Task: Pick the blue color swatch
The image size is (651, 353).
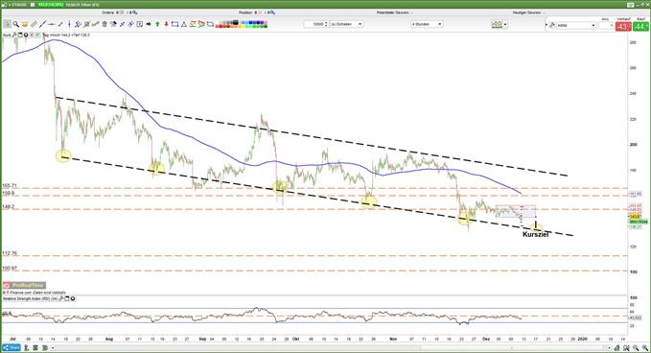Action: click(x=251, y=22)
